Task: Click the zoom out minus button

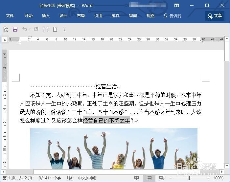Action: pos(171,178)
